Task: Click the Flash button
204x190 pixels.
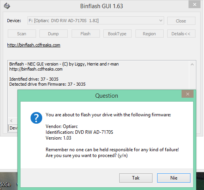Action: (86, 34)
